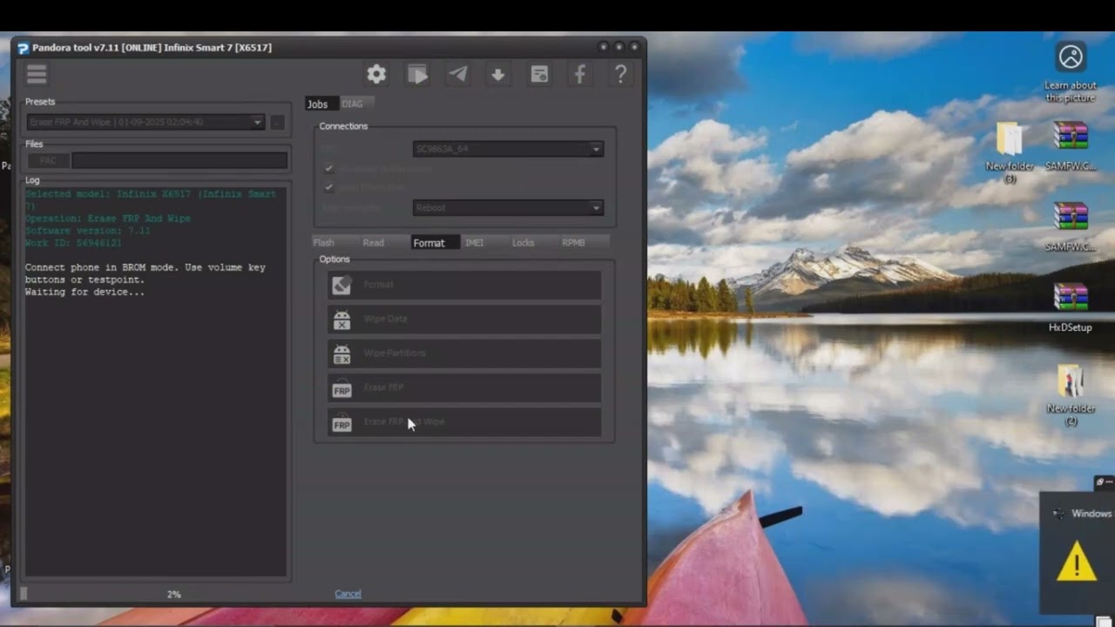Open the Facebook page icon

click(x=579, y=74)
